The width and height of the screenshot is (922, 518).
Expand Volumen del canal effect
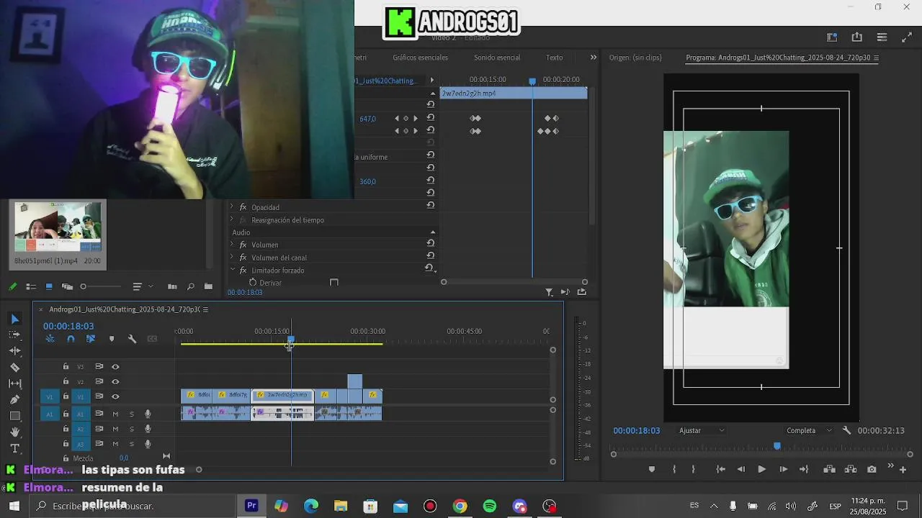click(232, 258)
